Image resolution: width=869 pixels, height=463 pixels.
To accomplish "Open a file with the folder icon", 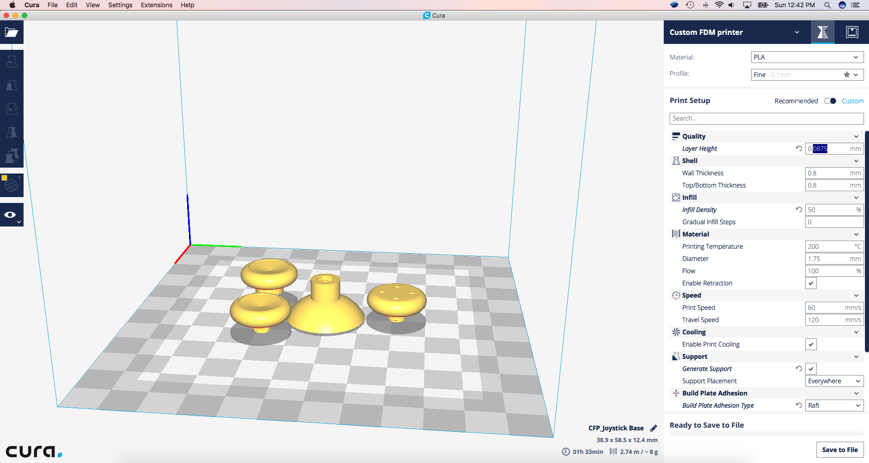I will [11, 32].
